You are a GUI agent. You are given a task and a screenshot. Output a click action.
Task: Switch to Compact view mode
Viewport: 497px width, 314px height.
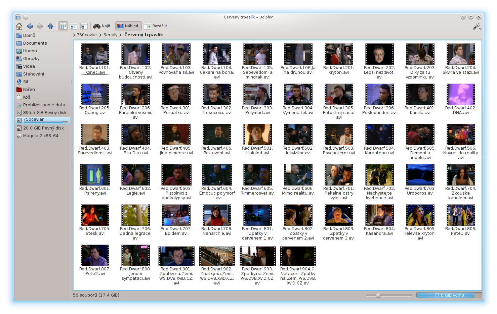(74, 26)
